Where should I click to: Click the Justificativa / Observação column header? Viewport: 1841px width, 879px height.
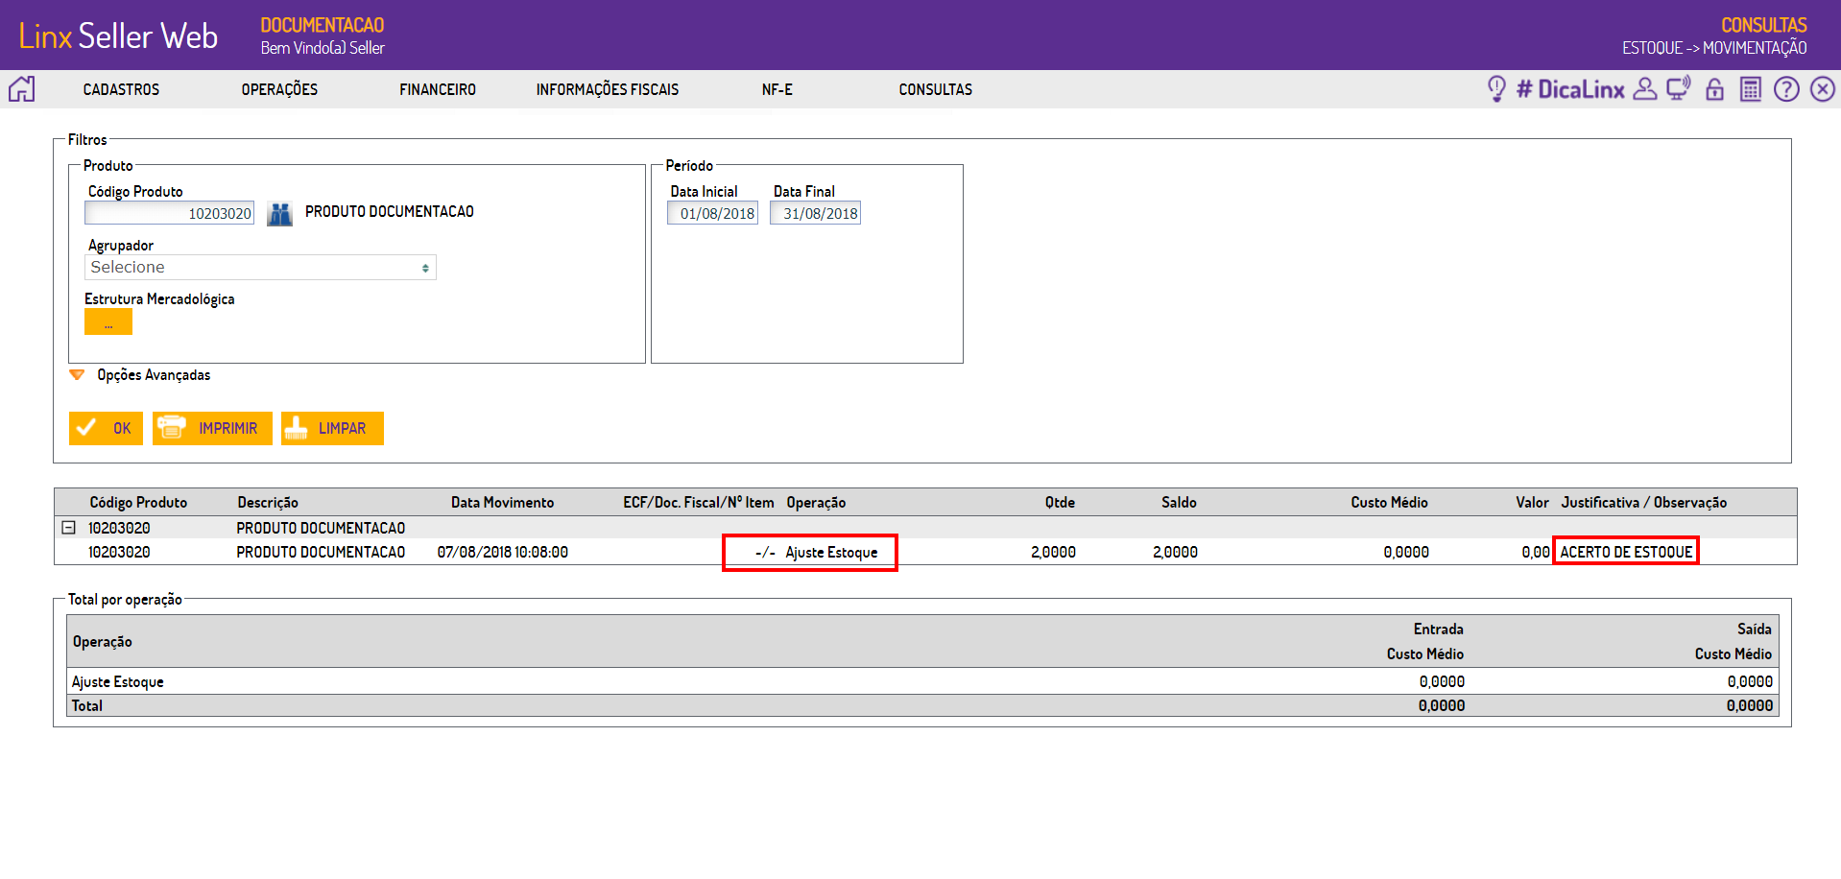1643,502
